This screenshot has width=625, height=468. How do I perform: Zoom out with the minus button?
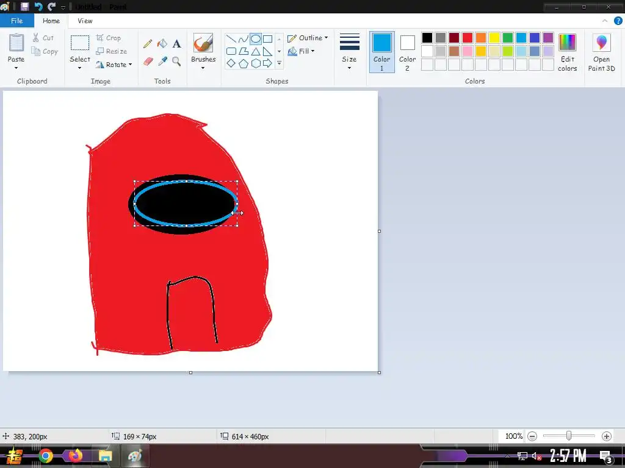tap(532, 436)
